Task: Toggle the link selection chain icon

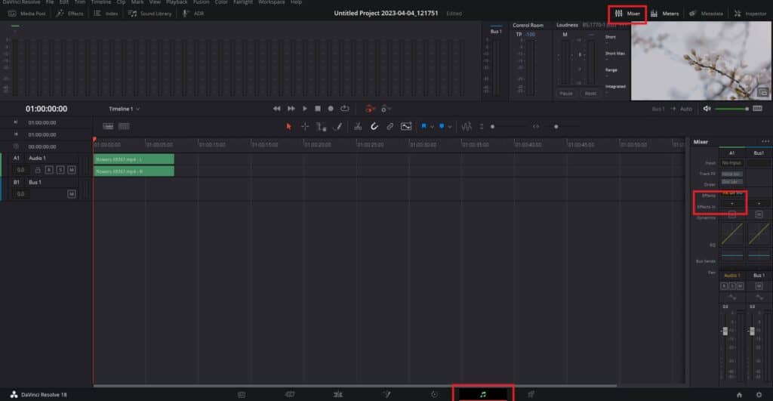Action: (390, 127)
